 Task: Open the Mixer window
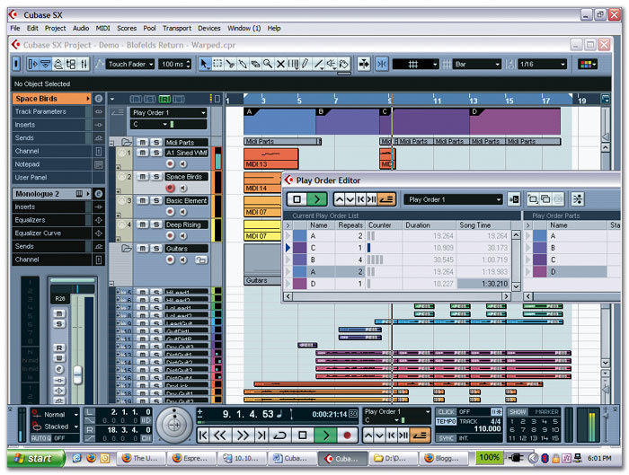tap(84, 64)
